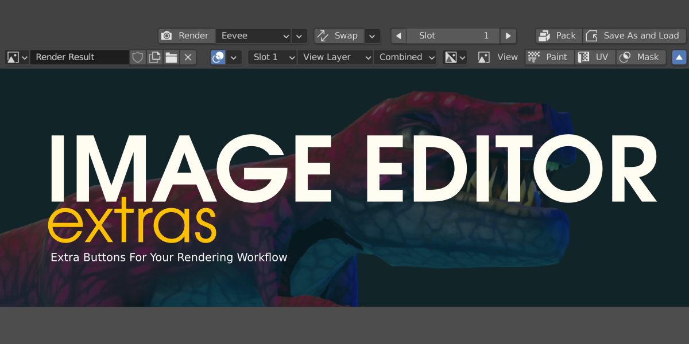Click the camera icon on the Render button
This screenshot has height=344, width=689.
coord(167,36)
